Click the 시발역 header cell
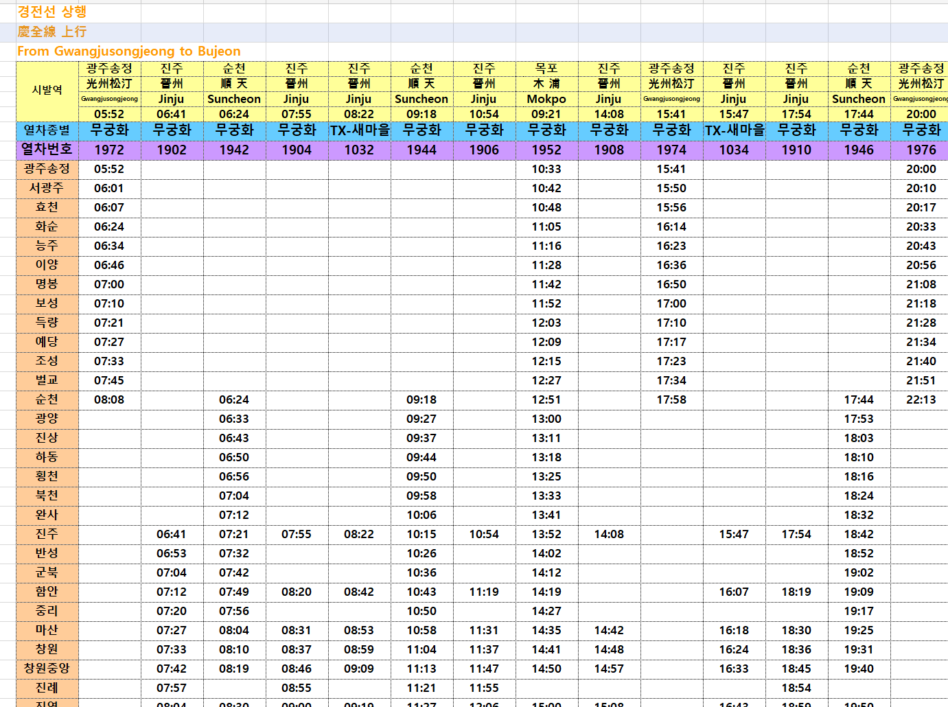 (47, 91)
